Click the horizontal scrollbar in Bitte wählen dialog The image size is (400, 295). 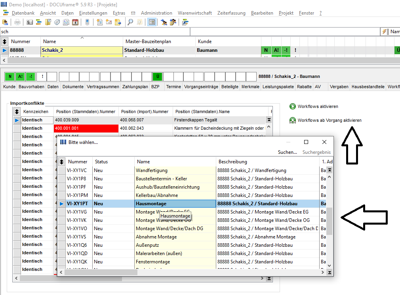101,272
